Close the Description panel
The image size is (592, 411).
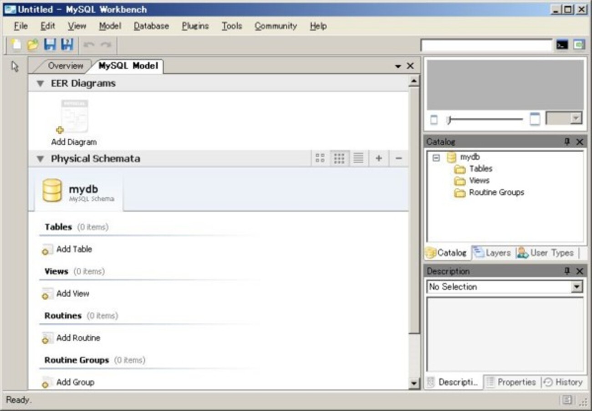point(579,271)
